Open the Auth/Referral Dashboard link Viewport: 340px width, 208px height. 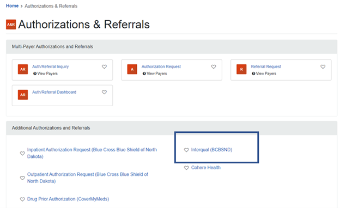(54, 92)
